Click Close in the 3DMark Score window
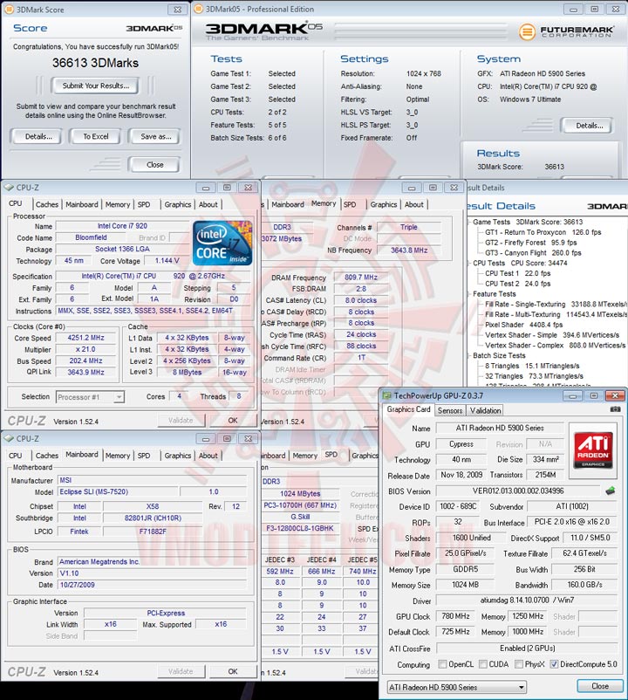The height and width of the screenshot is (700, 628). point(154,165)
